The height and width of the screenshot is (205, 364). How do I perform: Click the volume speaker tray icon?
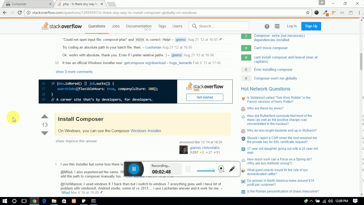(330, 201)
